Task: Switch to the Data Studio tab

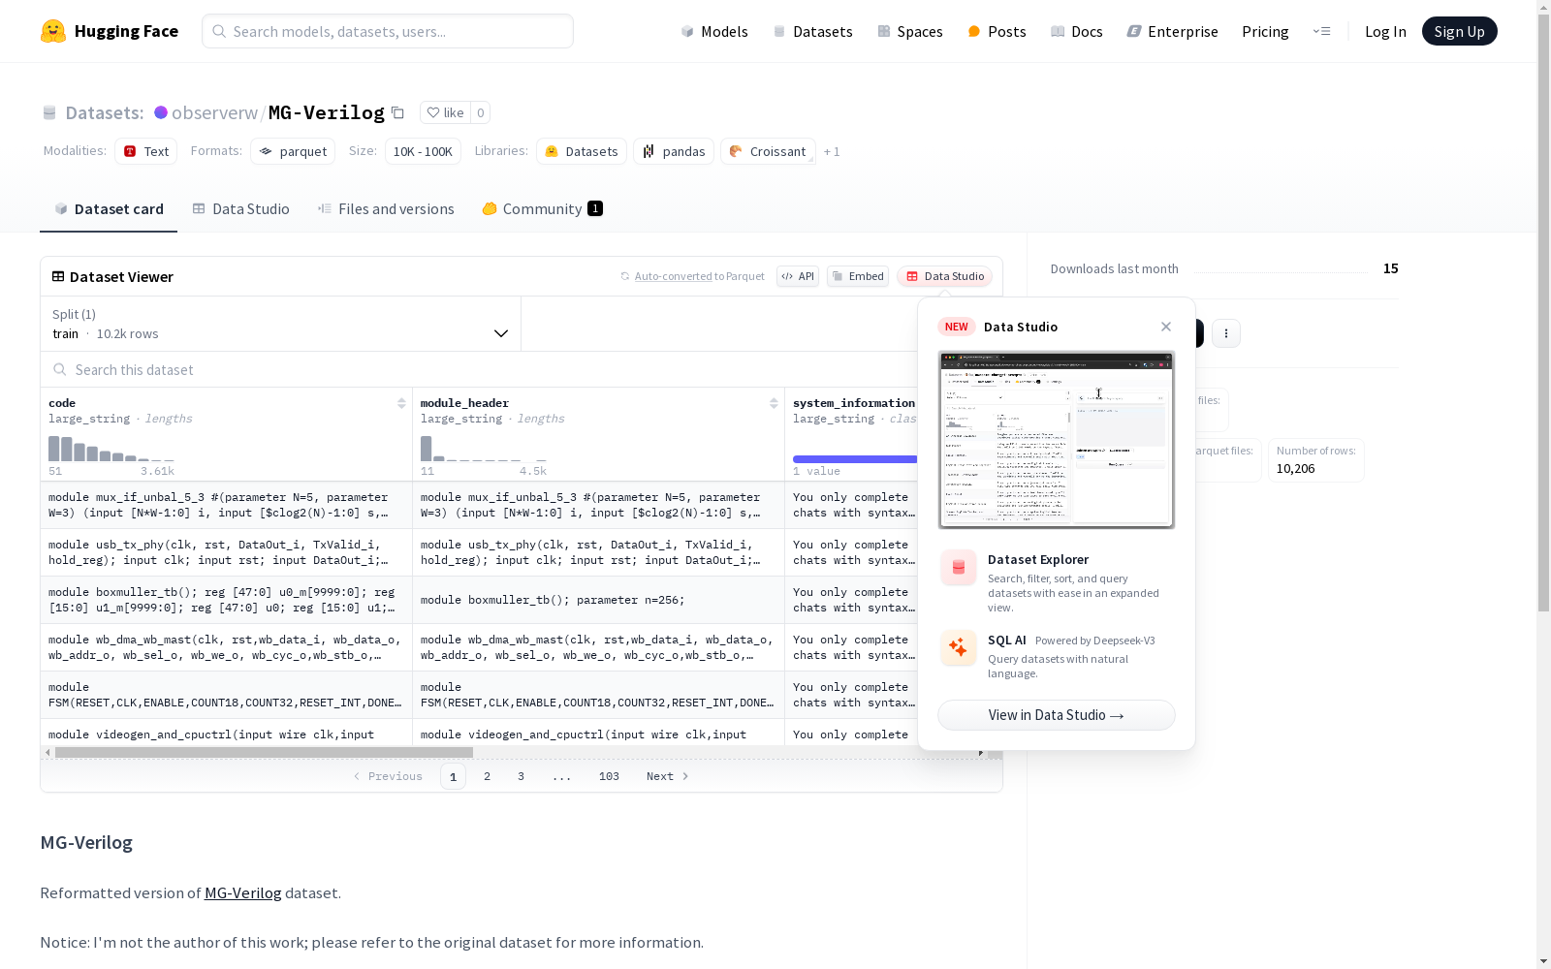Action: (x=240, y=208)
